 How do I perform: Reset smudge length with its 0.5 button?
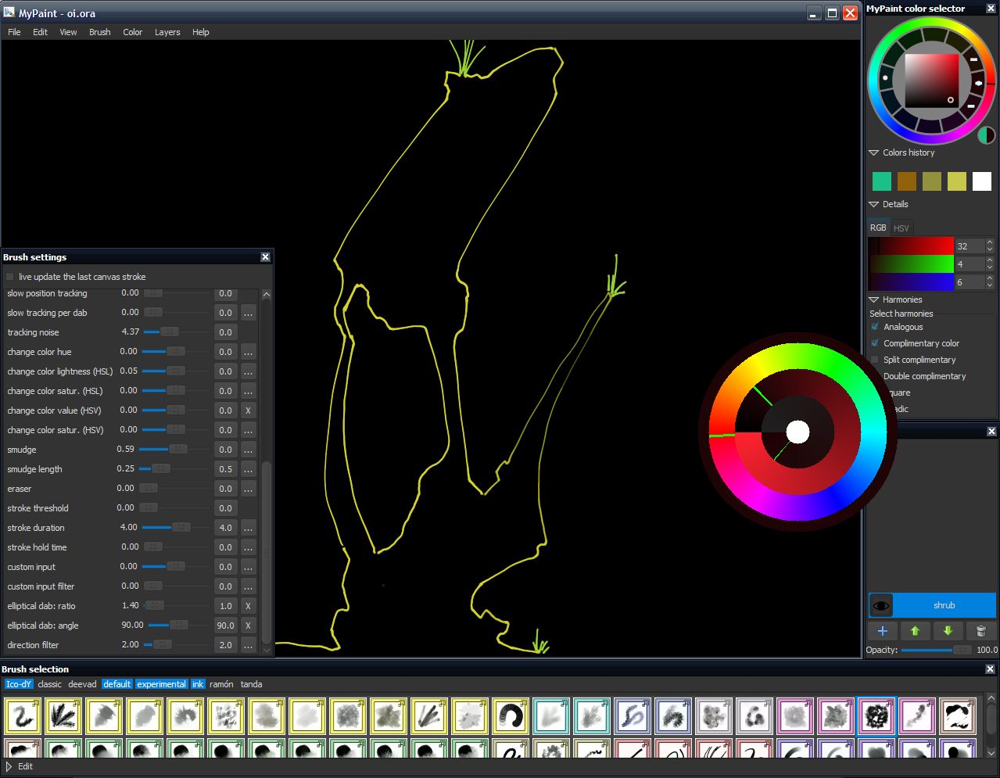[225, 469]
